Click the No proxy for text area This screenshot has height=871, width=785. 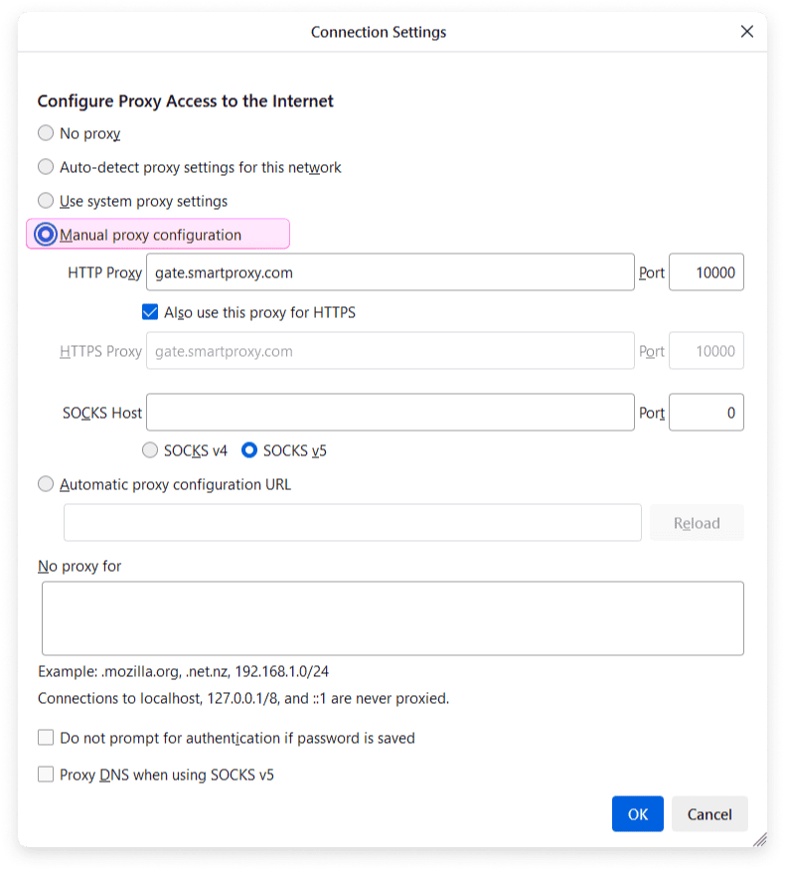tap(392, 618)
